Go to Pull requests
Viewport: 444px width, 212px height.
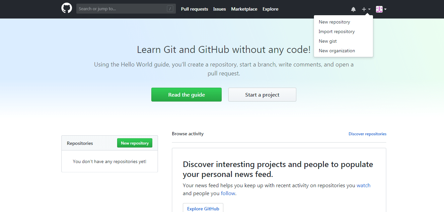pyautogui.click(x=194, y=9)
